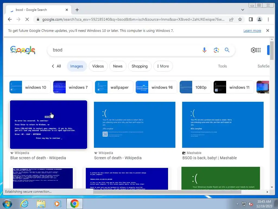Open Chrome profile avatar

pos(260,19)
